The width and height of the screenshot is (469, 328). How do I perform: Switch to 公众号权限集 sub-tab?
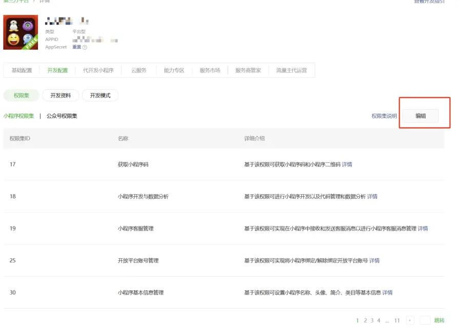[62, 116]
